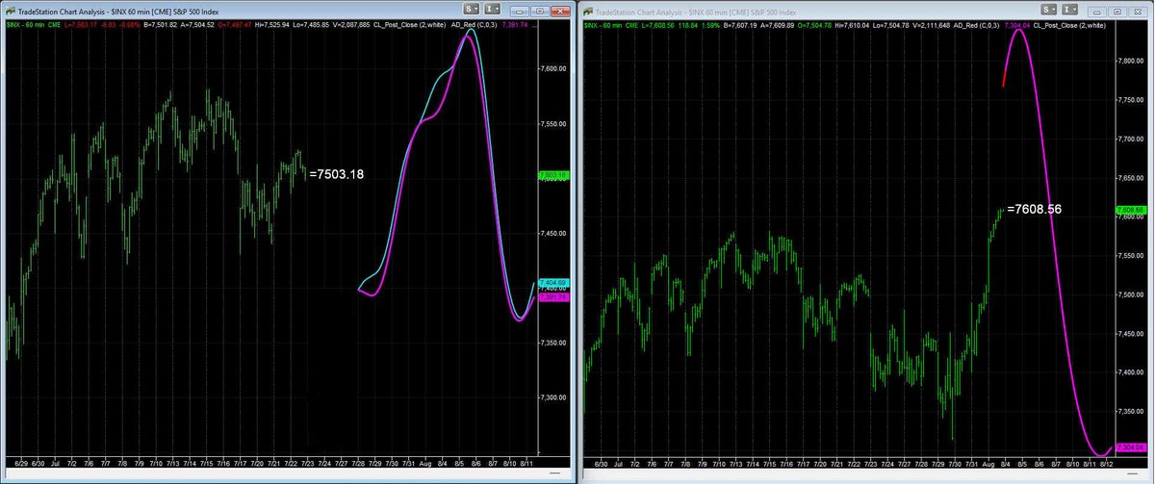Click the 7,600.00 label on left price axis
Viewport: 1155px width, 484px height.
pos(555,68)
